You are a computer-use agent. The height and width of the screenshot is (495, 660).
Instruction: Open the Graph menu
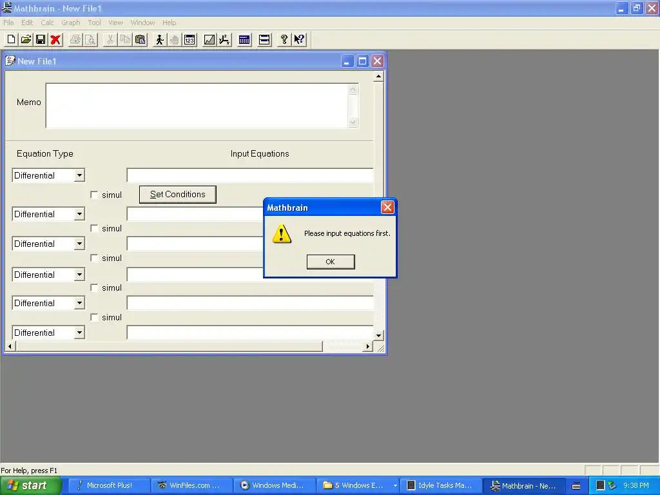pos(71,23)
